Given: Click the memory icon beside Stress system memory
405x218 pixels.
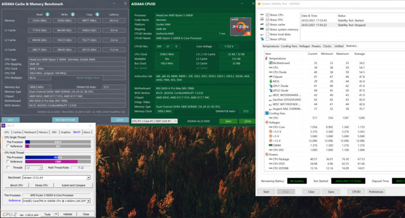Looking at the screenshot, I should [262, 29].
